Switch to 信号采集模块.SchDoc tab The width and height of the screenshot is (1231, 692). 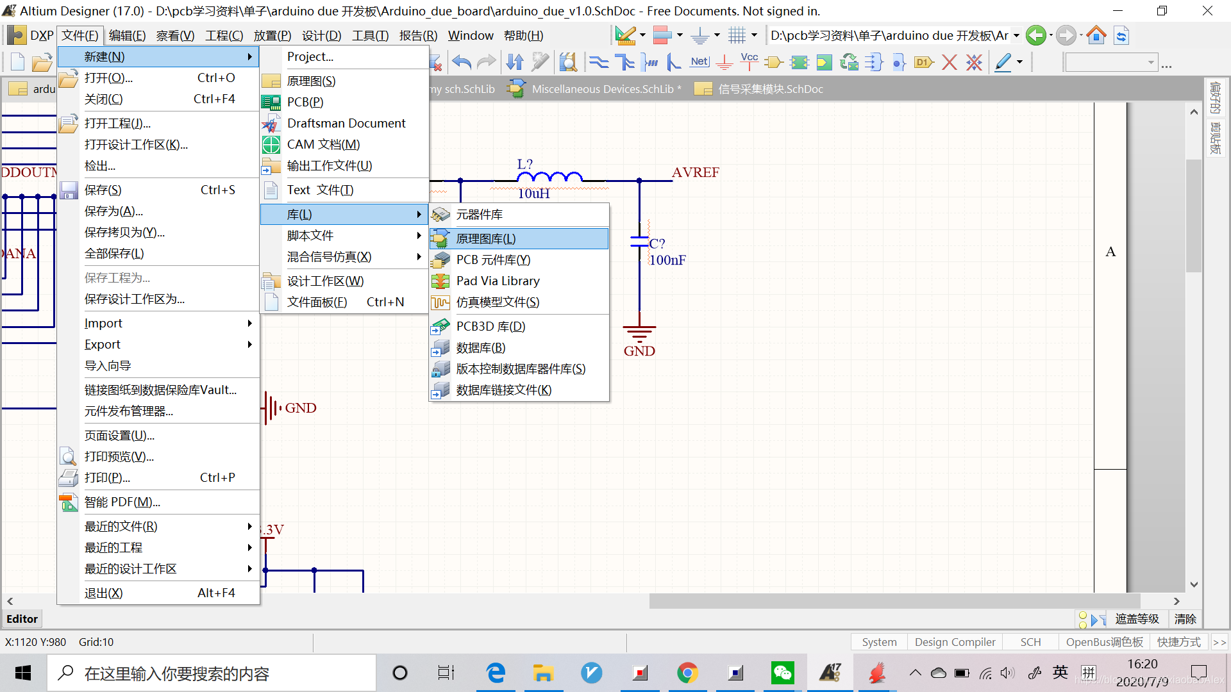760,89
